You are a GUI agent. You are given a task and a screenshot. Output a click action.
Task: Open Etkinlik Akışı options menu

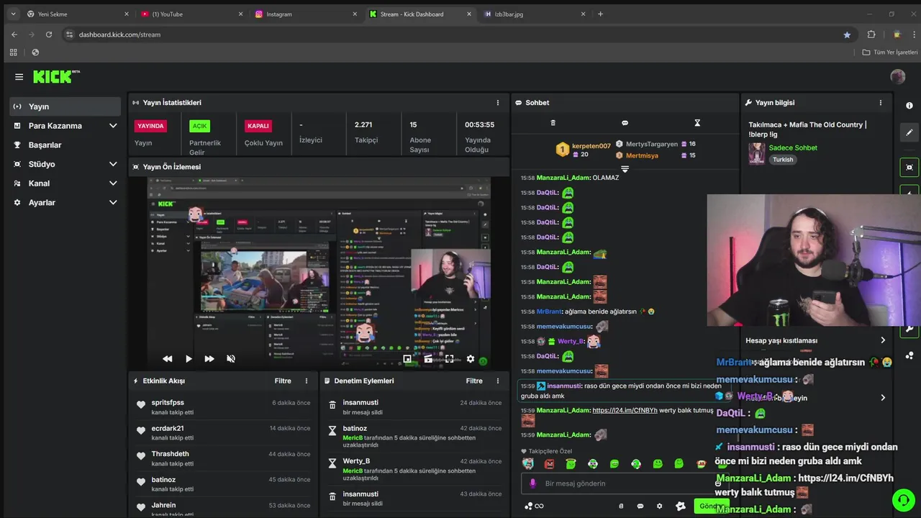[306, 381]
